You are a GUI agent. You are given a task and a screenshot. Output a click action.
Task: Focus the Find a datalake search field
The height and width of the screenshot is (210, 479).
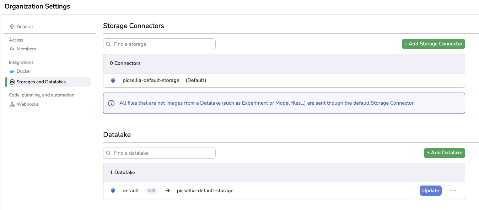click(163, 153)
